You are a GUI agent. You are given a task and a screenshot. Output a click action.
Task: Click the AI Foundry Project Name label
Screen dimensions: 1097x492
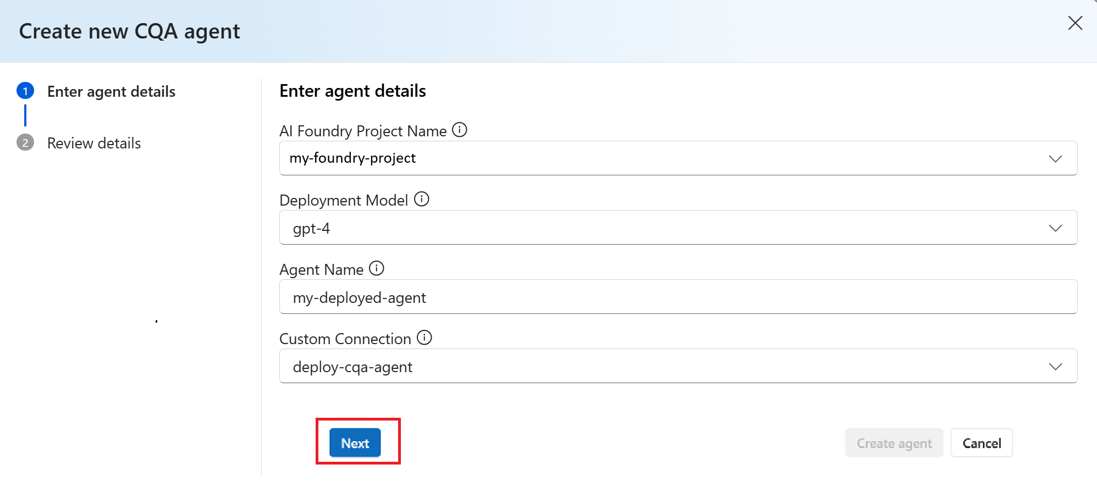coord(363,131)
